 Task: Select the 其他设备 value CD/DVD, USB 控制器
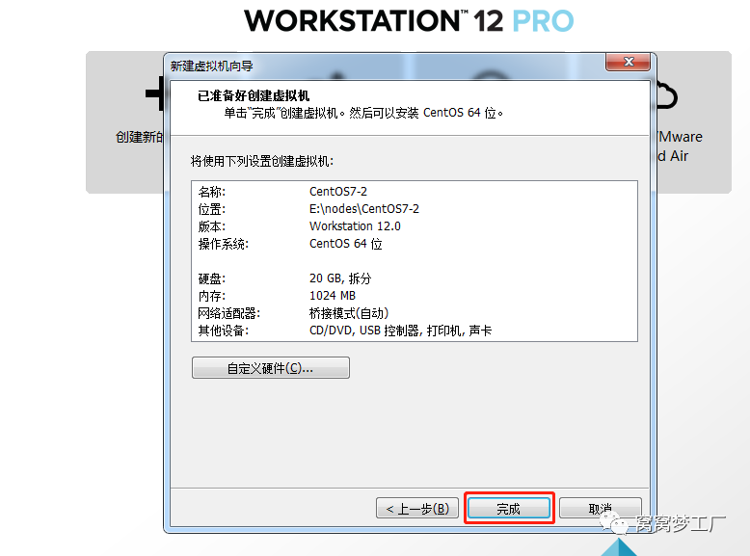pos(400,331)
